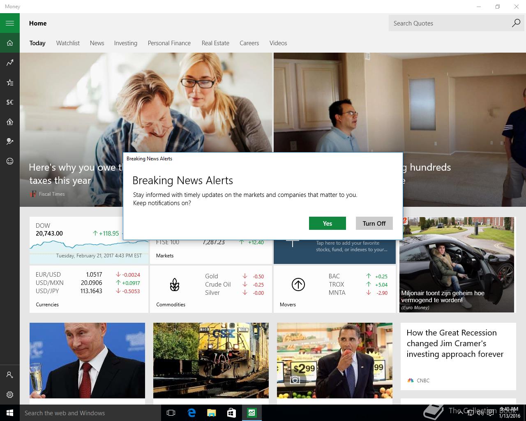Switch to Investing tab
This screenshot has width=526, height=421.
coord(126,43)
